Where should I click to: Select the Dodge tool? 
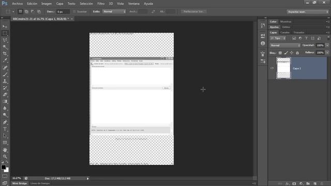[5, 115]
